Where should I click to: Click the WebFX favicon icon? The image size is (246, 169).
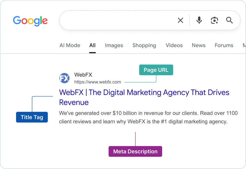point(64,78)
